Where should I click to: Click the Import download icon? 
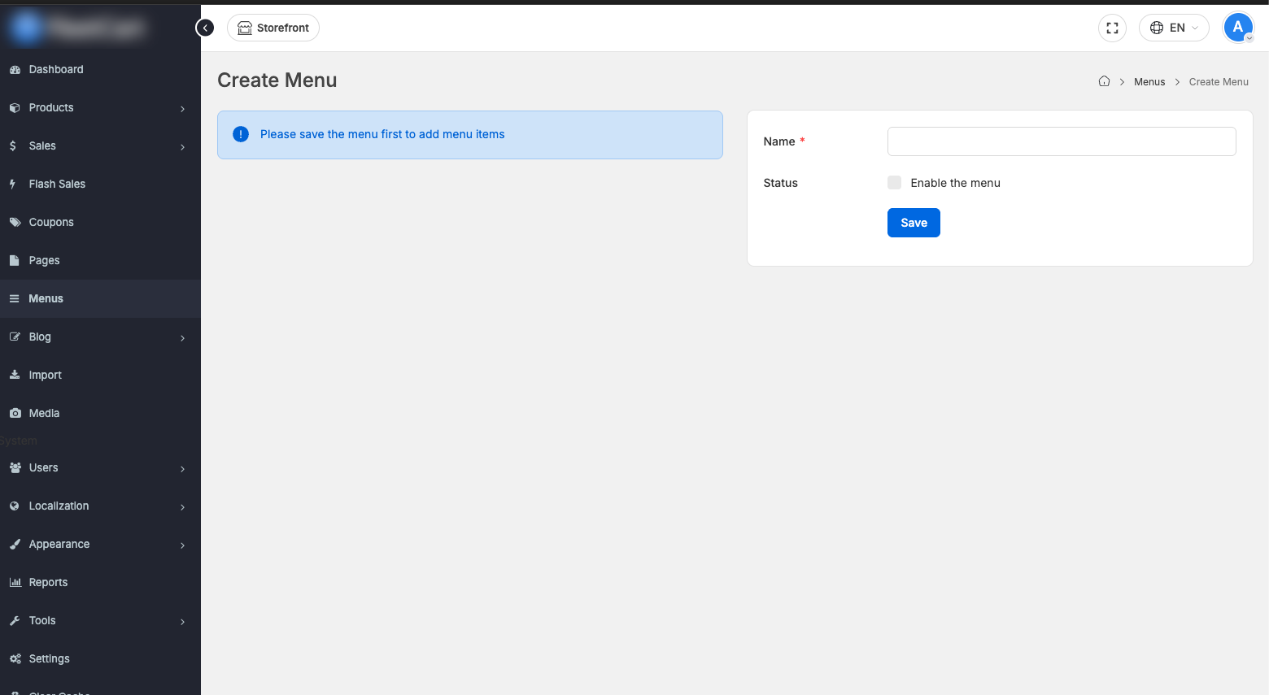point(14,374)
